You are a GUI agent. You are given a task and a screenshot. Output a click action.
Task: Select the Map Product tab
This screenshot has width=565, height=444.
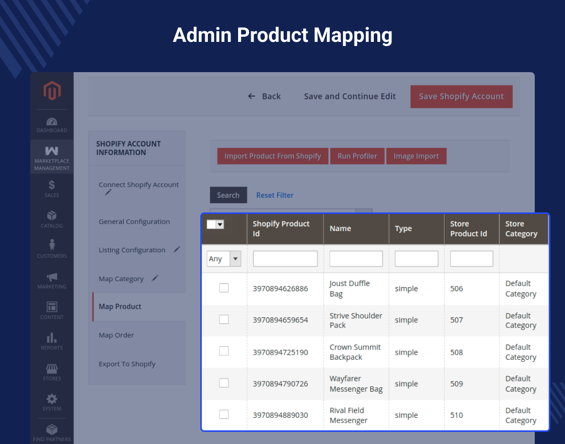coord(139,307)
